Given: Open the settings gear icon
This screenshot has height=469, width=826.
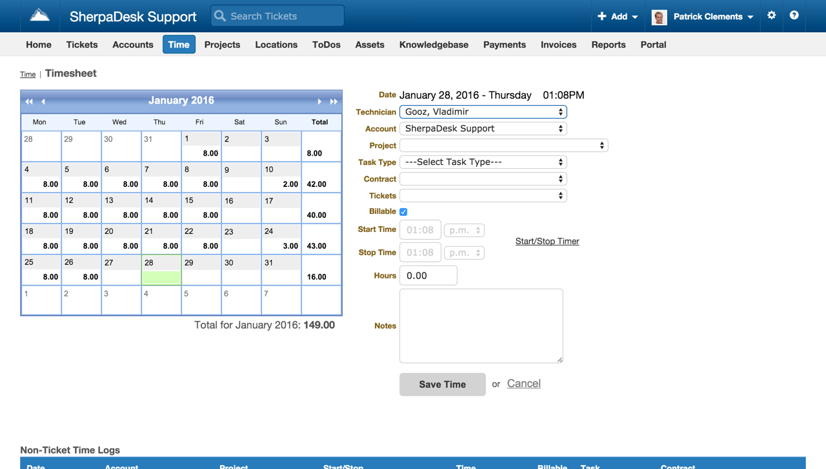Looking at the screenshot, I should [x=772, y=15].
